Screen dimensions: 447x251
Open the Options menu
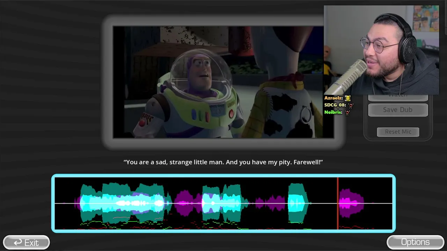pos(415,242)
